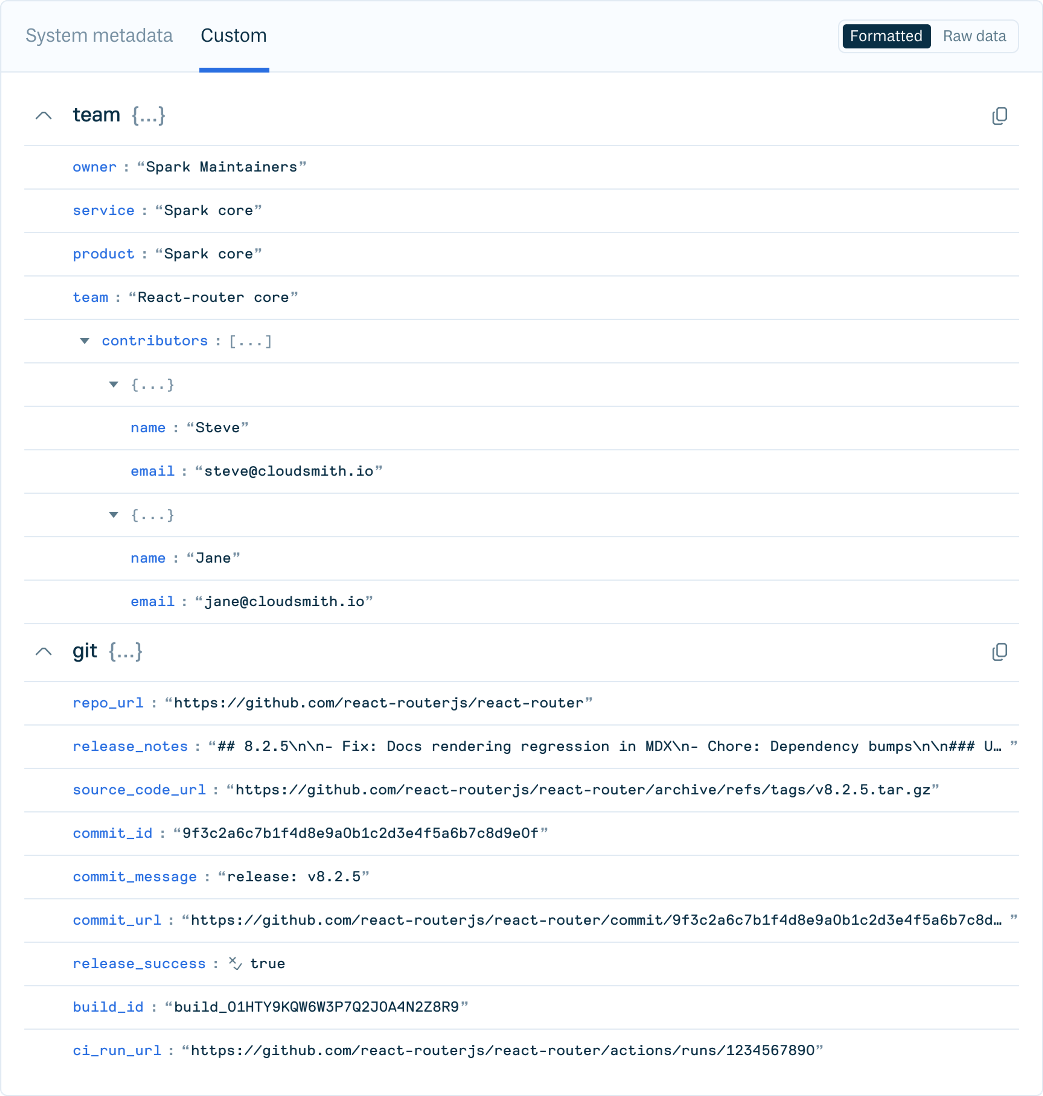This screenshot has width=1043, height=1096.
Task: Click the repo_url github link value
Action: point(379,703)
